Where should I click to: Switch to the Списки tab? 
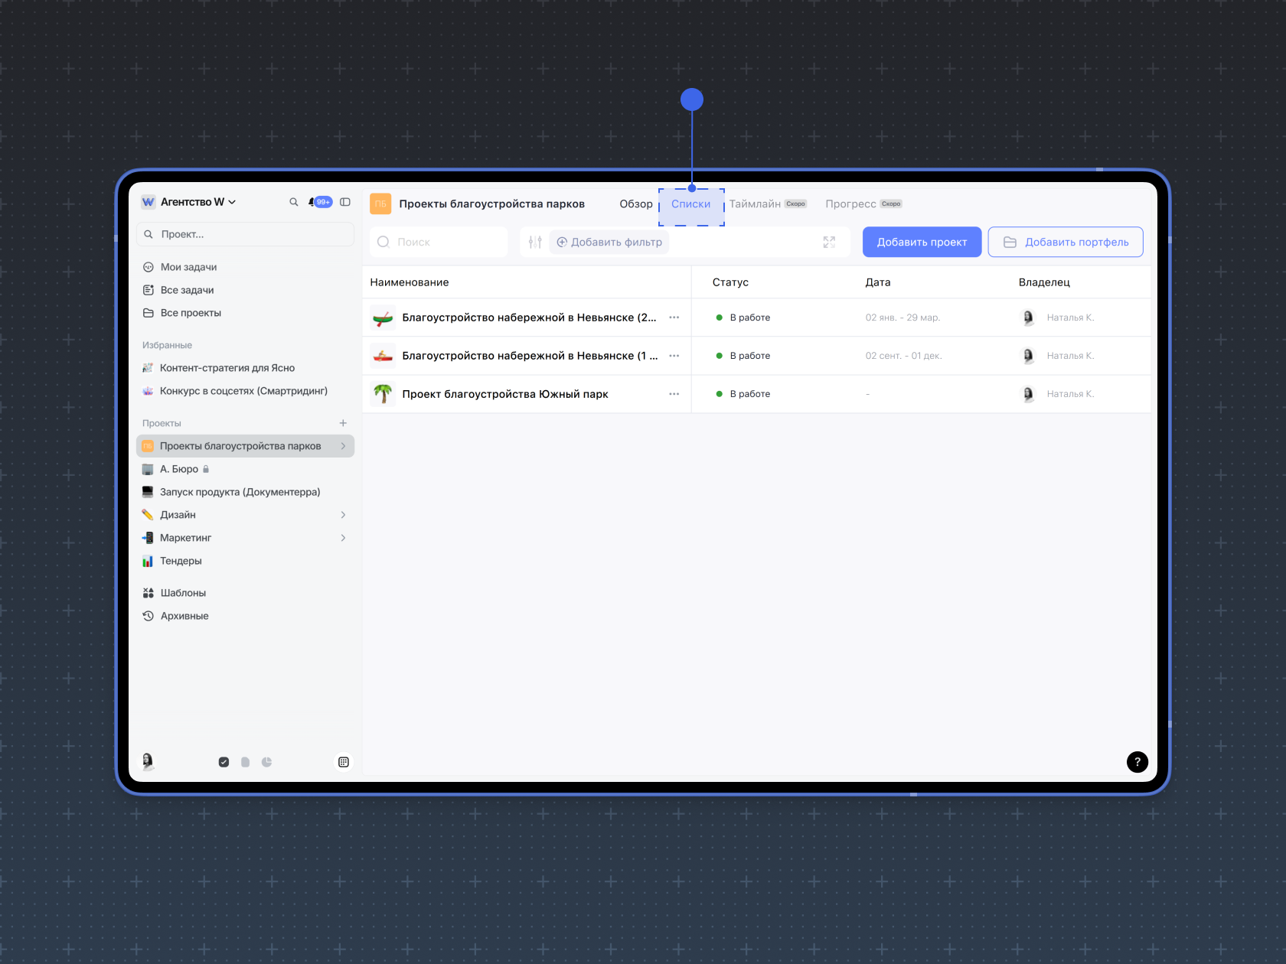click(690, 204)
